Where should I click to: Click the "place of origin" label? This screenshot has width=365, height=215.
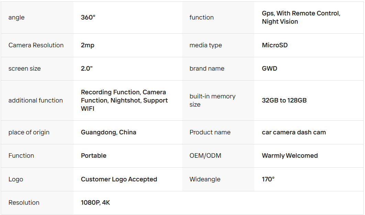coord(29,132)
